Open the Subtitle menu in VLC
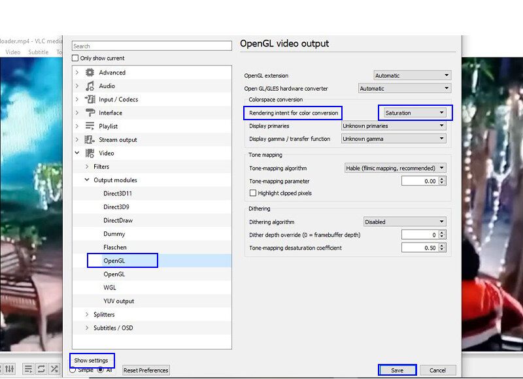The width and height of the screenshot is (523, 379). click(38, 52)
